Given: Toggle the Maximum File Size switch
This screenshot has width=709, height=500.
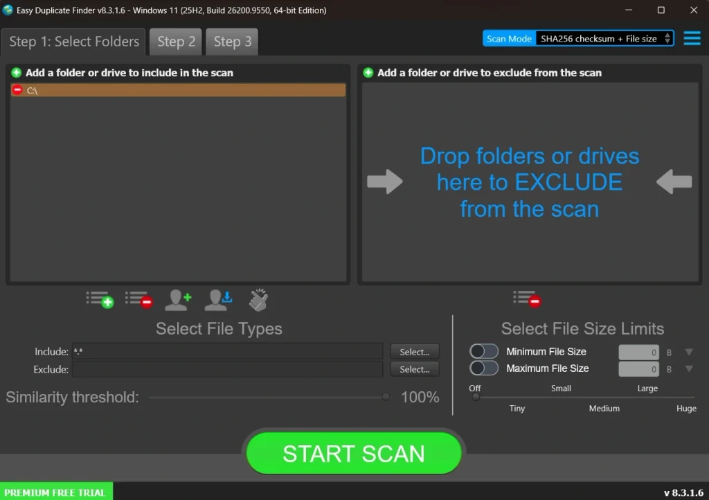Looking at the screenshot, I should point(484,368).
